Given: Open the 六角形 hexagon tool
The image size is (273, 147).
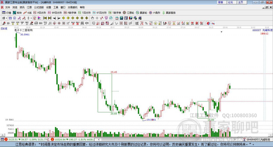Looking at the screenshot, I should click(155, 13).
